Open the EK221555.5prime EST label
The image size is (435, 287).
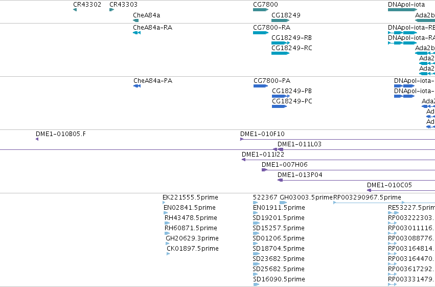point(190,197)
